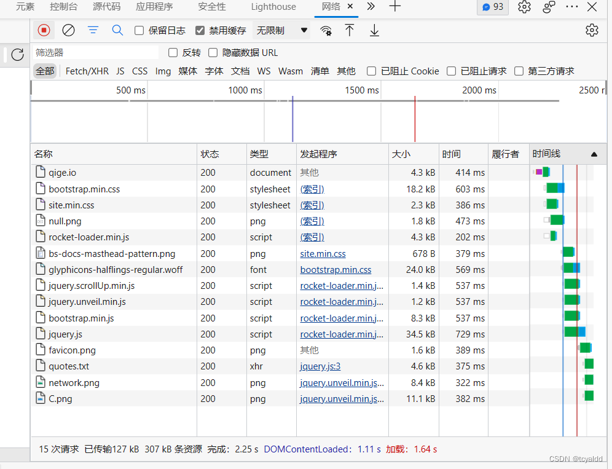This screenshot has height=469, width=612.
Task: Switch to 元素 tab
Action: pyautogui.click(x=25, y=7)
